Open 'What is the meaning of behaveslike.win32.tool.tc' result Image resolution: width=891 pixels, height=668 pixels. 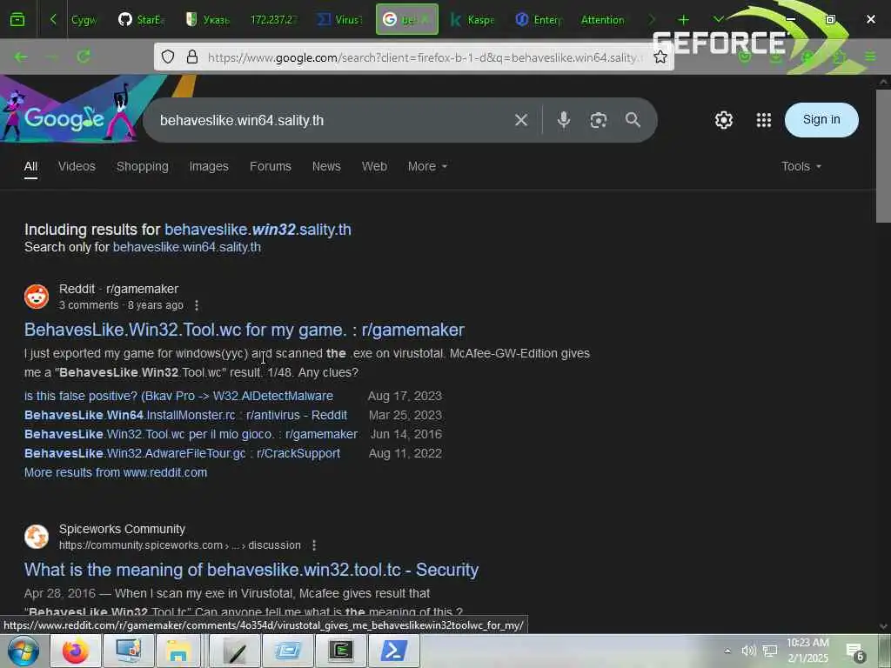point(251,570)
